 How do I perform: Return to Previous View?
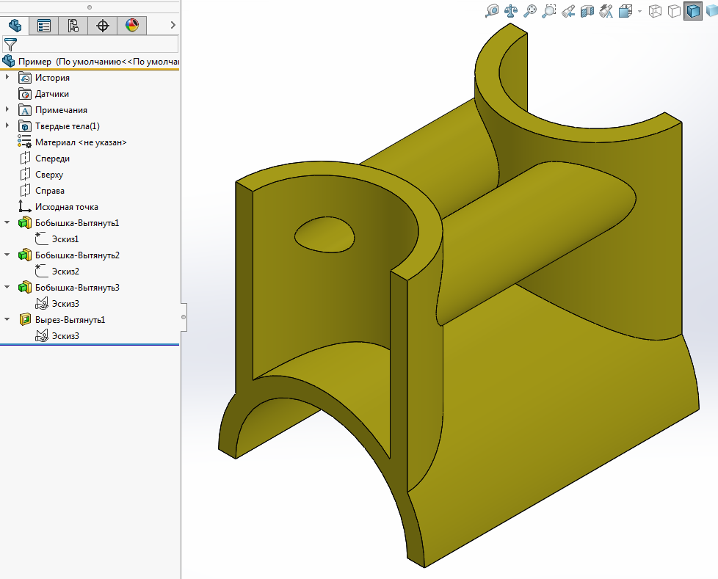click(568, 11)
